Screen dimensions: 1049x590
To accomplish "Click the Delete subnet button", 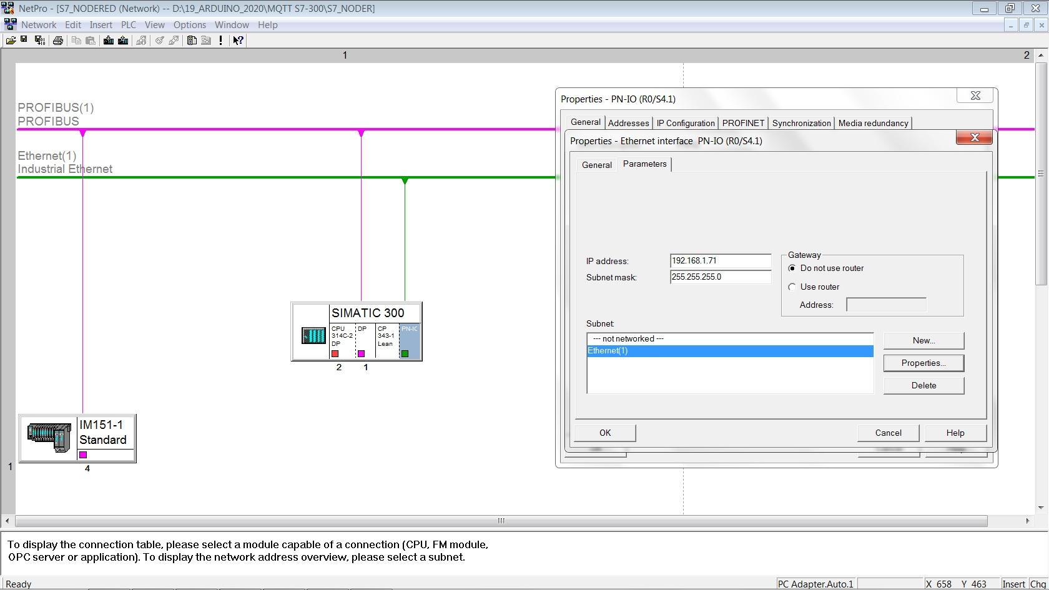I will [x=924, y=386].
